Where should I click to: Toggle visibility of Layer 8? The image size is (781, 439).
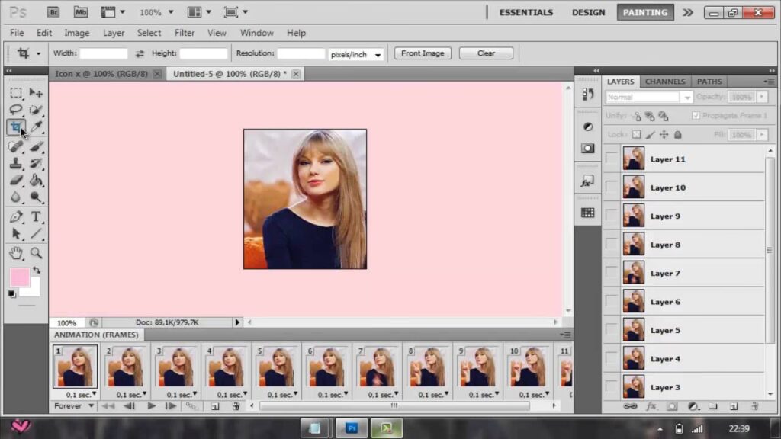pyautogui.click(x=612, y=245)
